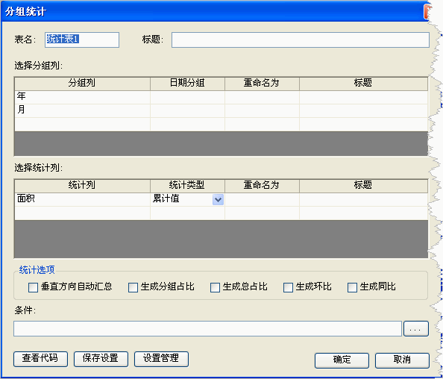Select the 月 grouping row
This screenshot has width=443, height=379.
point(221,110)
